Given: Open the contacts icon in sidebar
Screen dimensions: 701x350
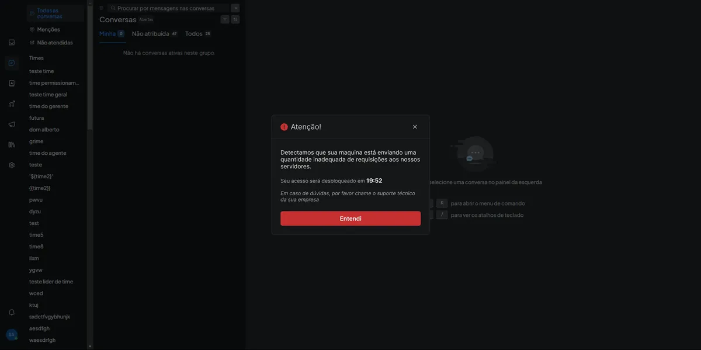Looking at the screenshot, I should 12,83.
